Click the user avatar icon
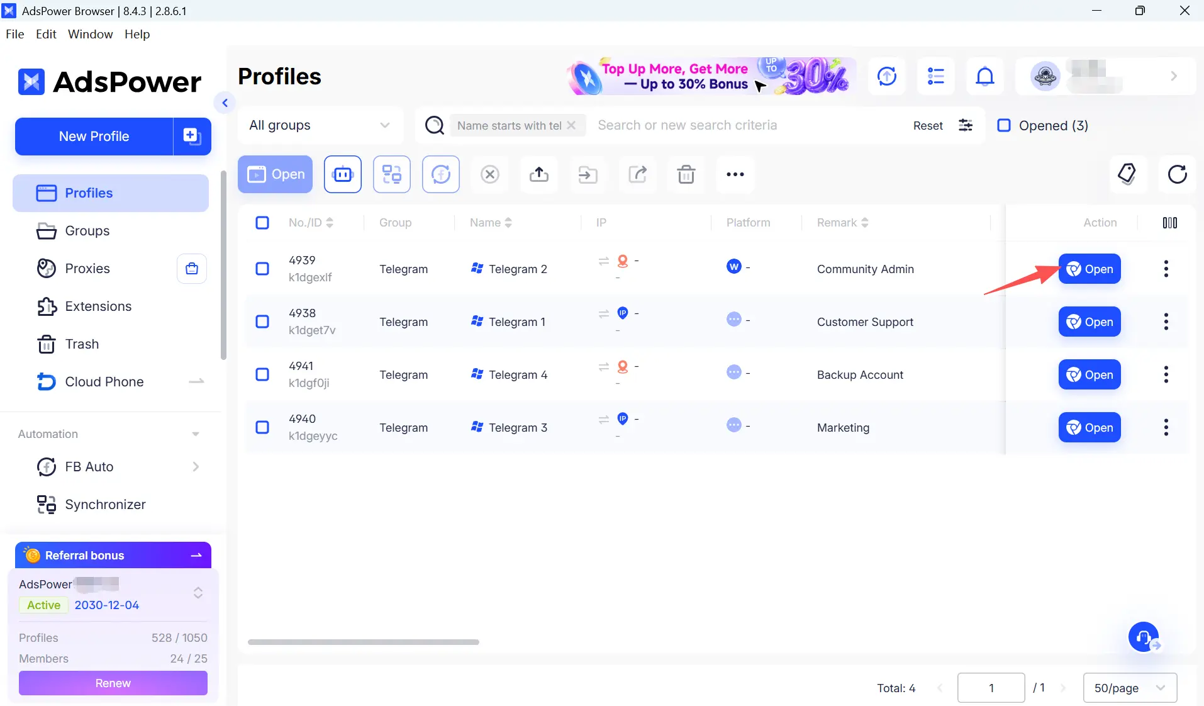 click(1045, 76)
